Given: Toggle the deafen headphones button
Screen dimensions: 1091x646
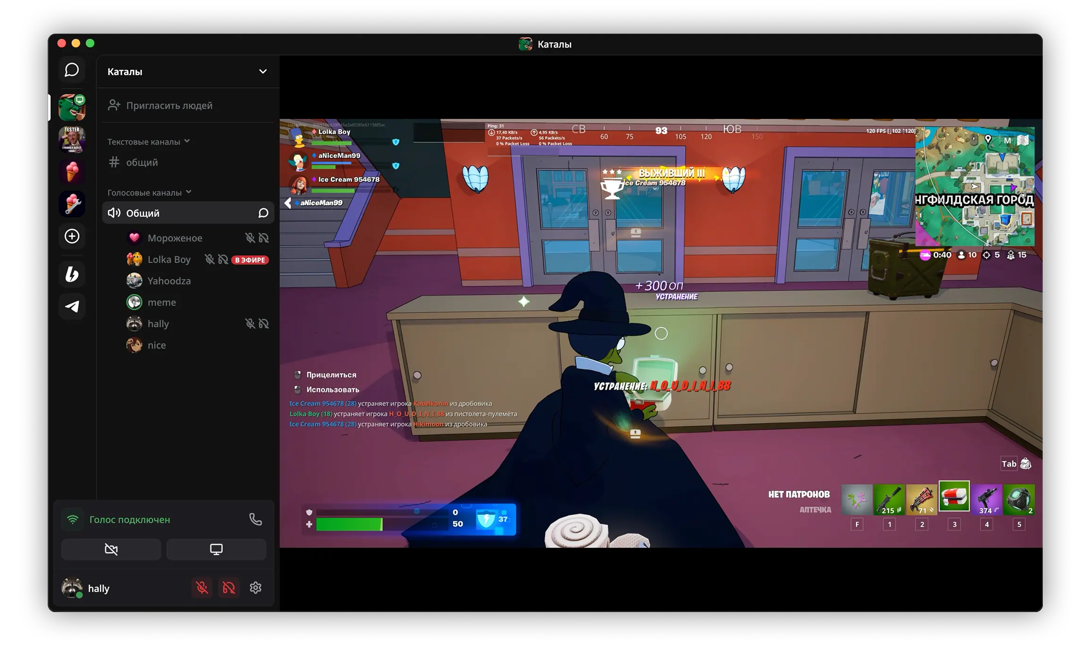Looking at the screenshot, I should pos(229,588).
